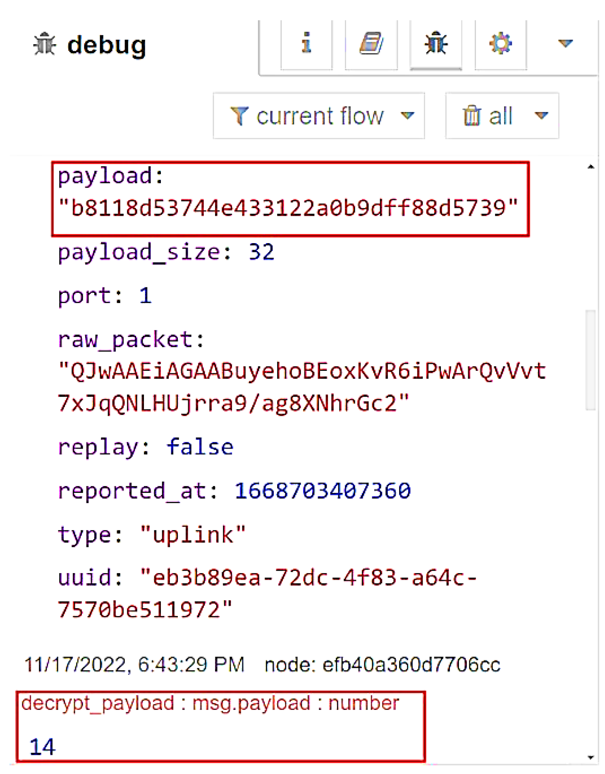Click the reported_at timestamp number
Viewport: 605px width, 774px height.
[323, 491]
